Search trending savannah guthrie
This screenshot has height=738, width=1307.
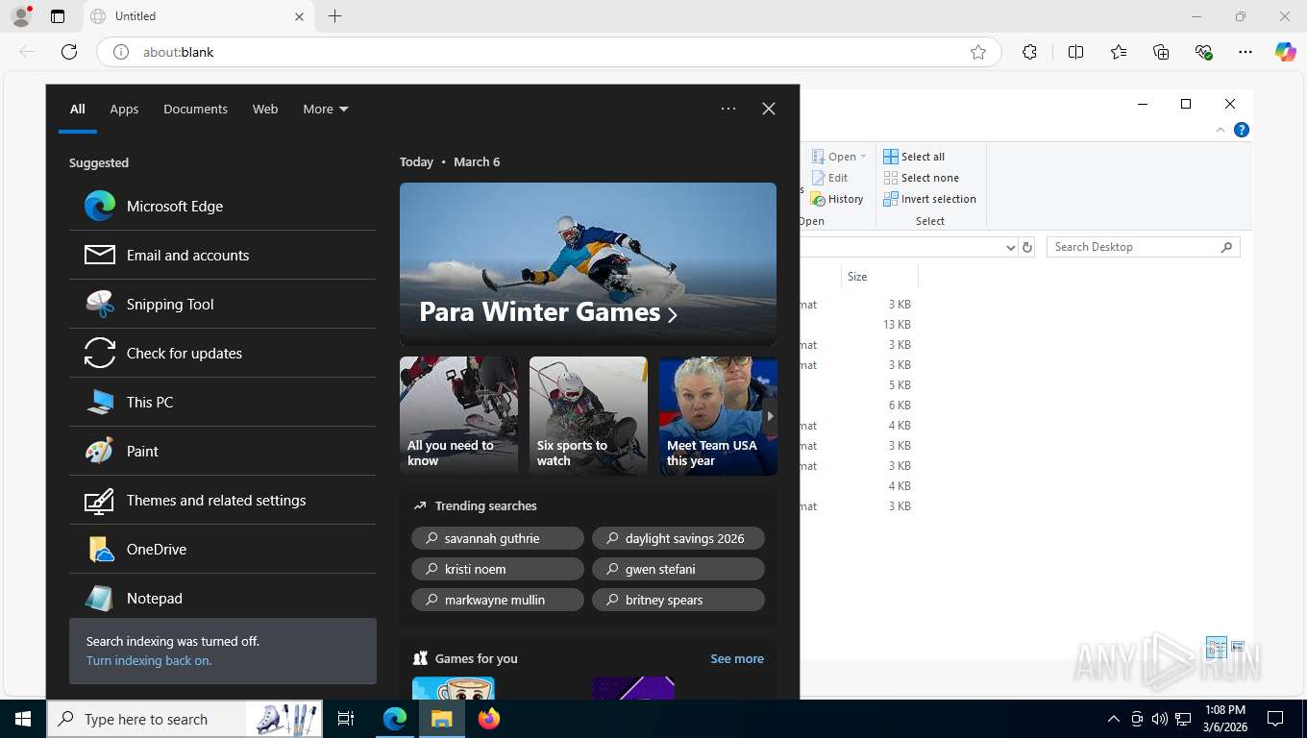pos(498,538)
